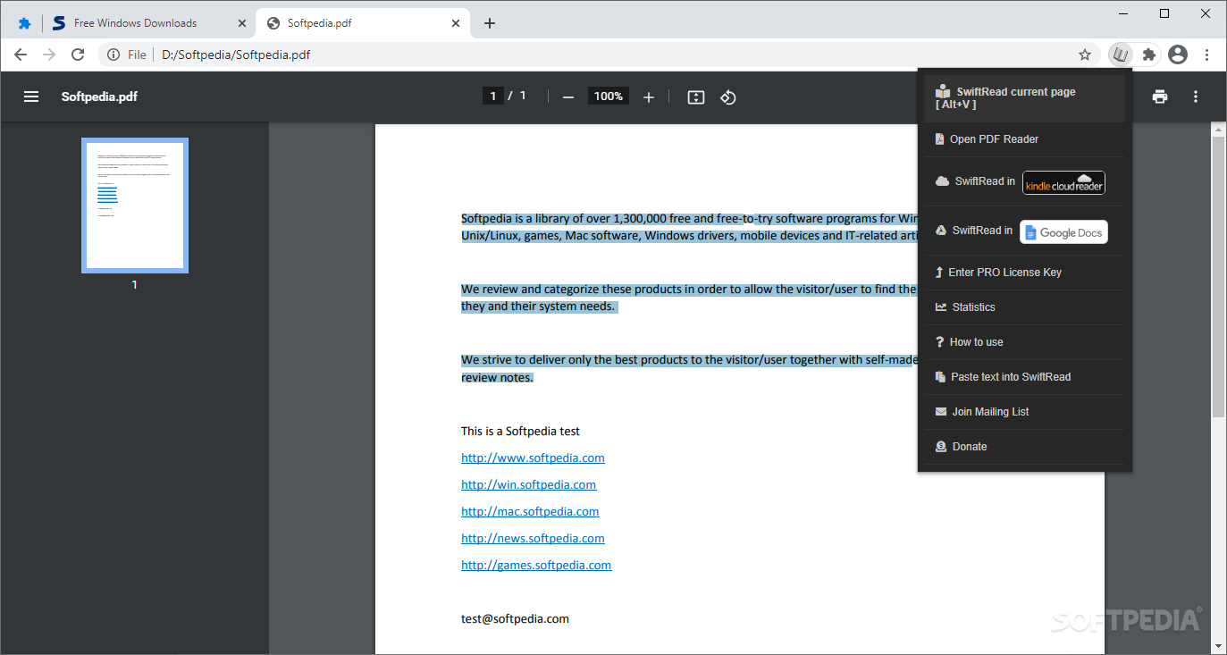Reload the Softpedia.pdf page
The image size is (1227, 655).
[78, 55]
